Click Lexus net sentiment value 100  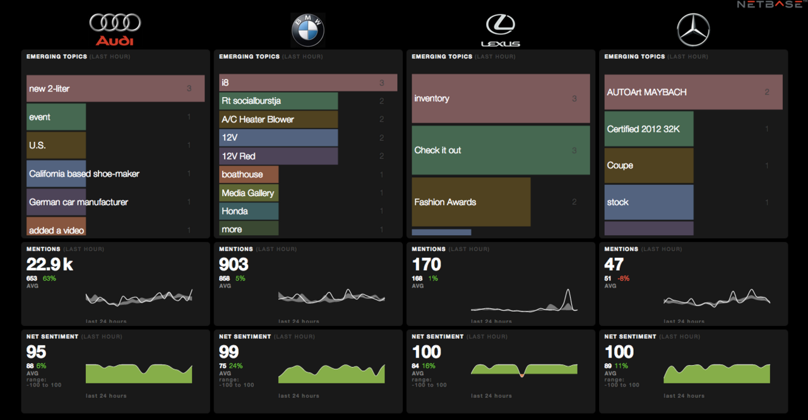(426, 352)
